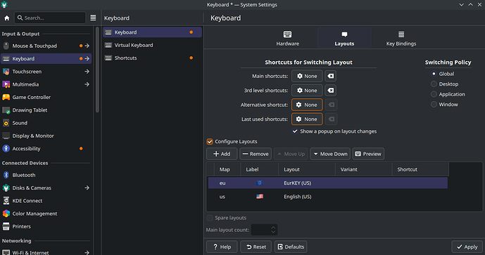Open the Help button

(x=222, y=247)
